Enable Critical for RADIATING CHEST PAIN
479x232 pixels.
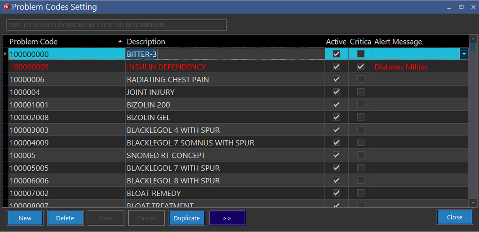tap(361, 79)
